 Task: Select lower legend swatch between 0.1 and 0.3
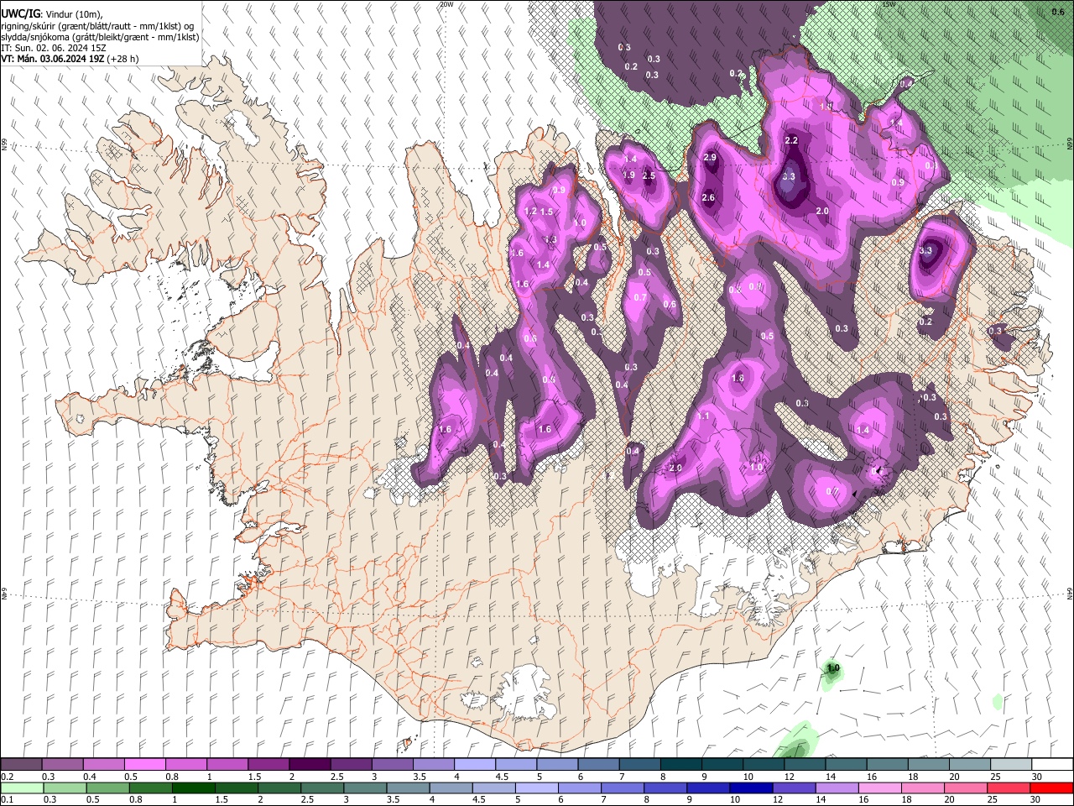(x=21, y=788)
